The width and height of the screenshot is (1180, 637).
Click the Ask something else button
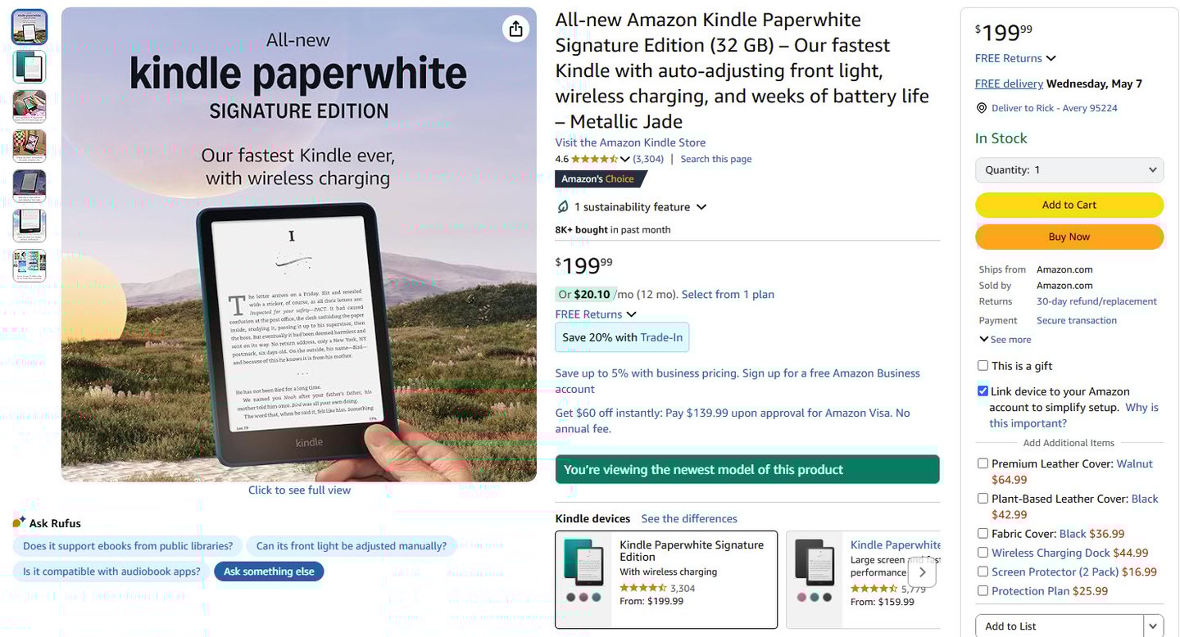pyautogui.click(x=269, y=571)
